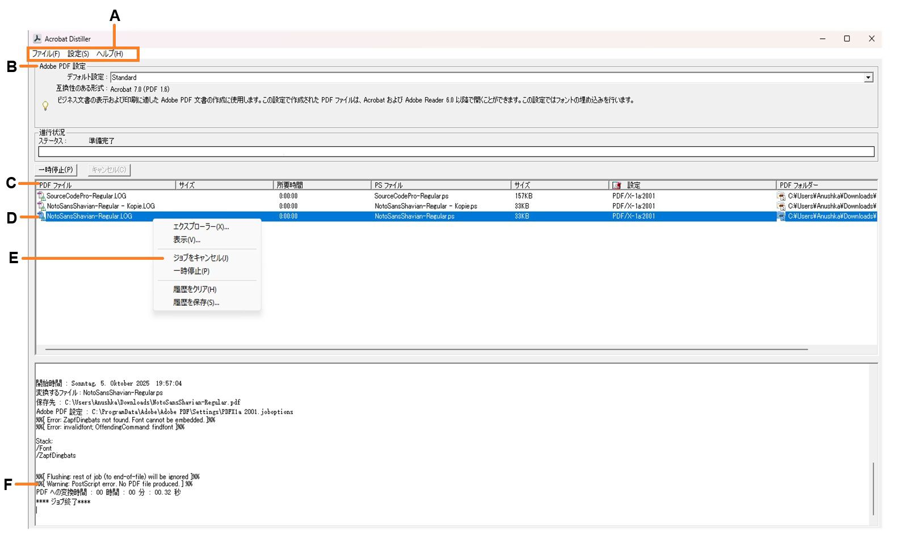This screenshot has width=908, height=536.
Task: Select ジョブをキャンセル(J) in the context menu
Action: 201,258
